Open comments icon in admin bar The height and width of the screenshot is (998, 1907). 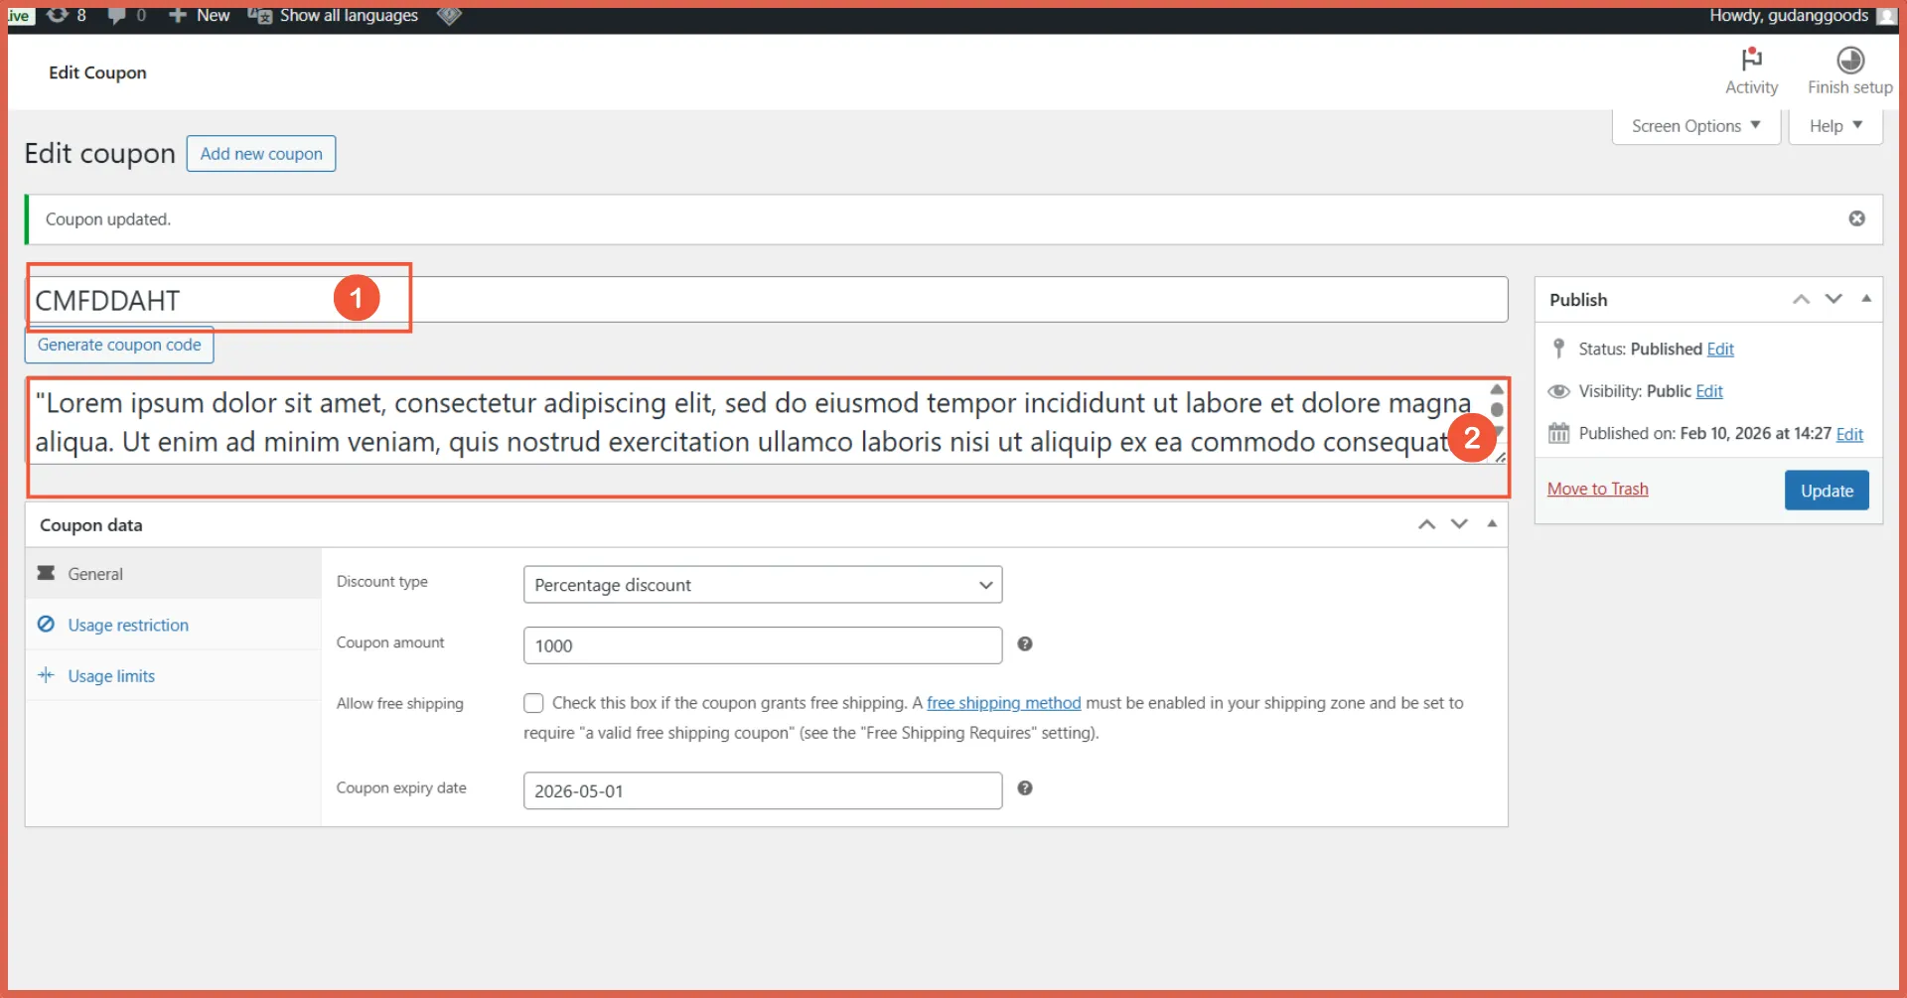117,15
